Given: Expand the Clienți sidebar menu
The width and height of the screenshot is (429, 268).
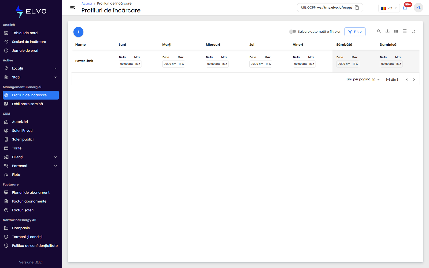Looking at the screenshot, I should click(x=31, y=157).
